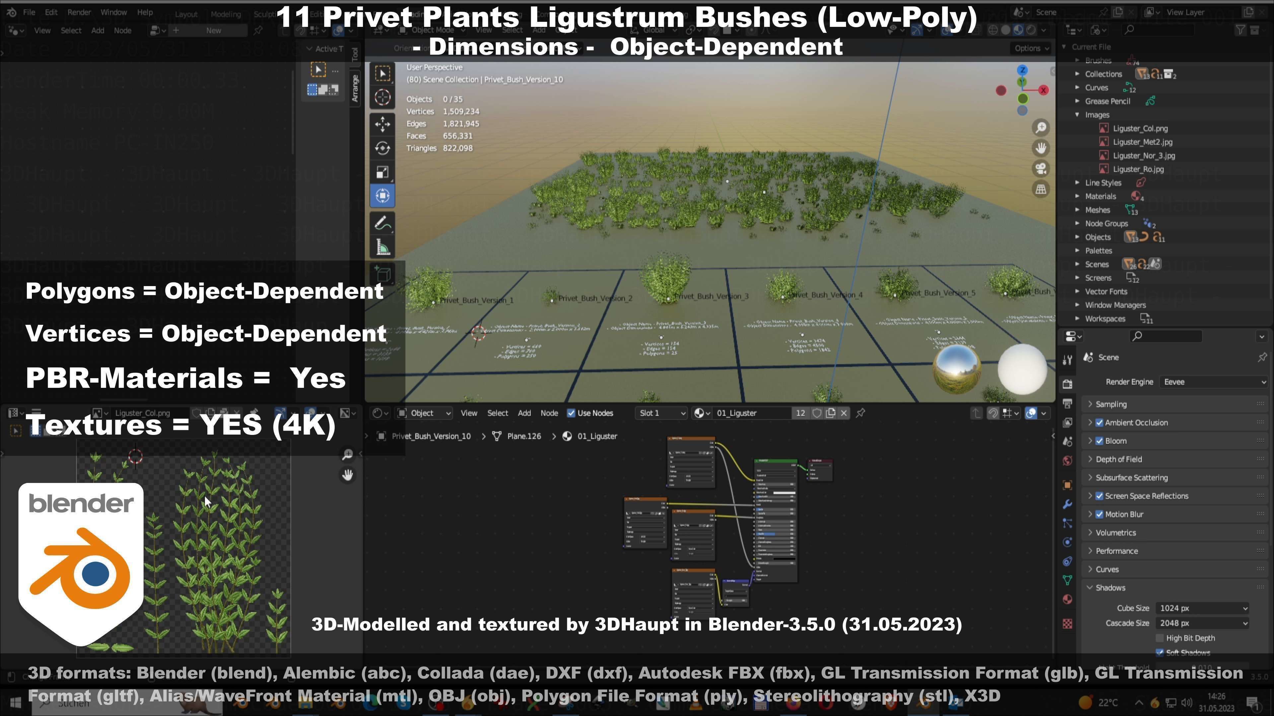Collapse the Images tree in outliner

1077,115
